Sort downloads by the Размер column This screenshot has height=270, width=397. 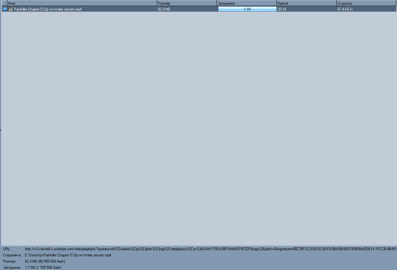click(x=187, y=3)
